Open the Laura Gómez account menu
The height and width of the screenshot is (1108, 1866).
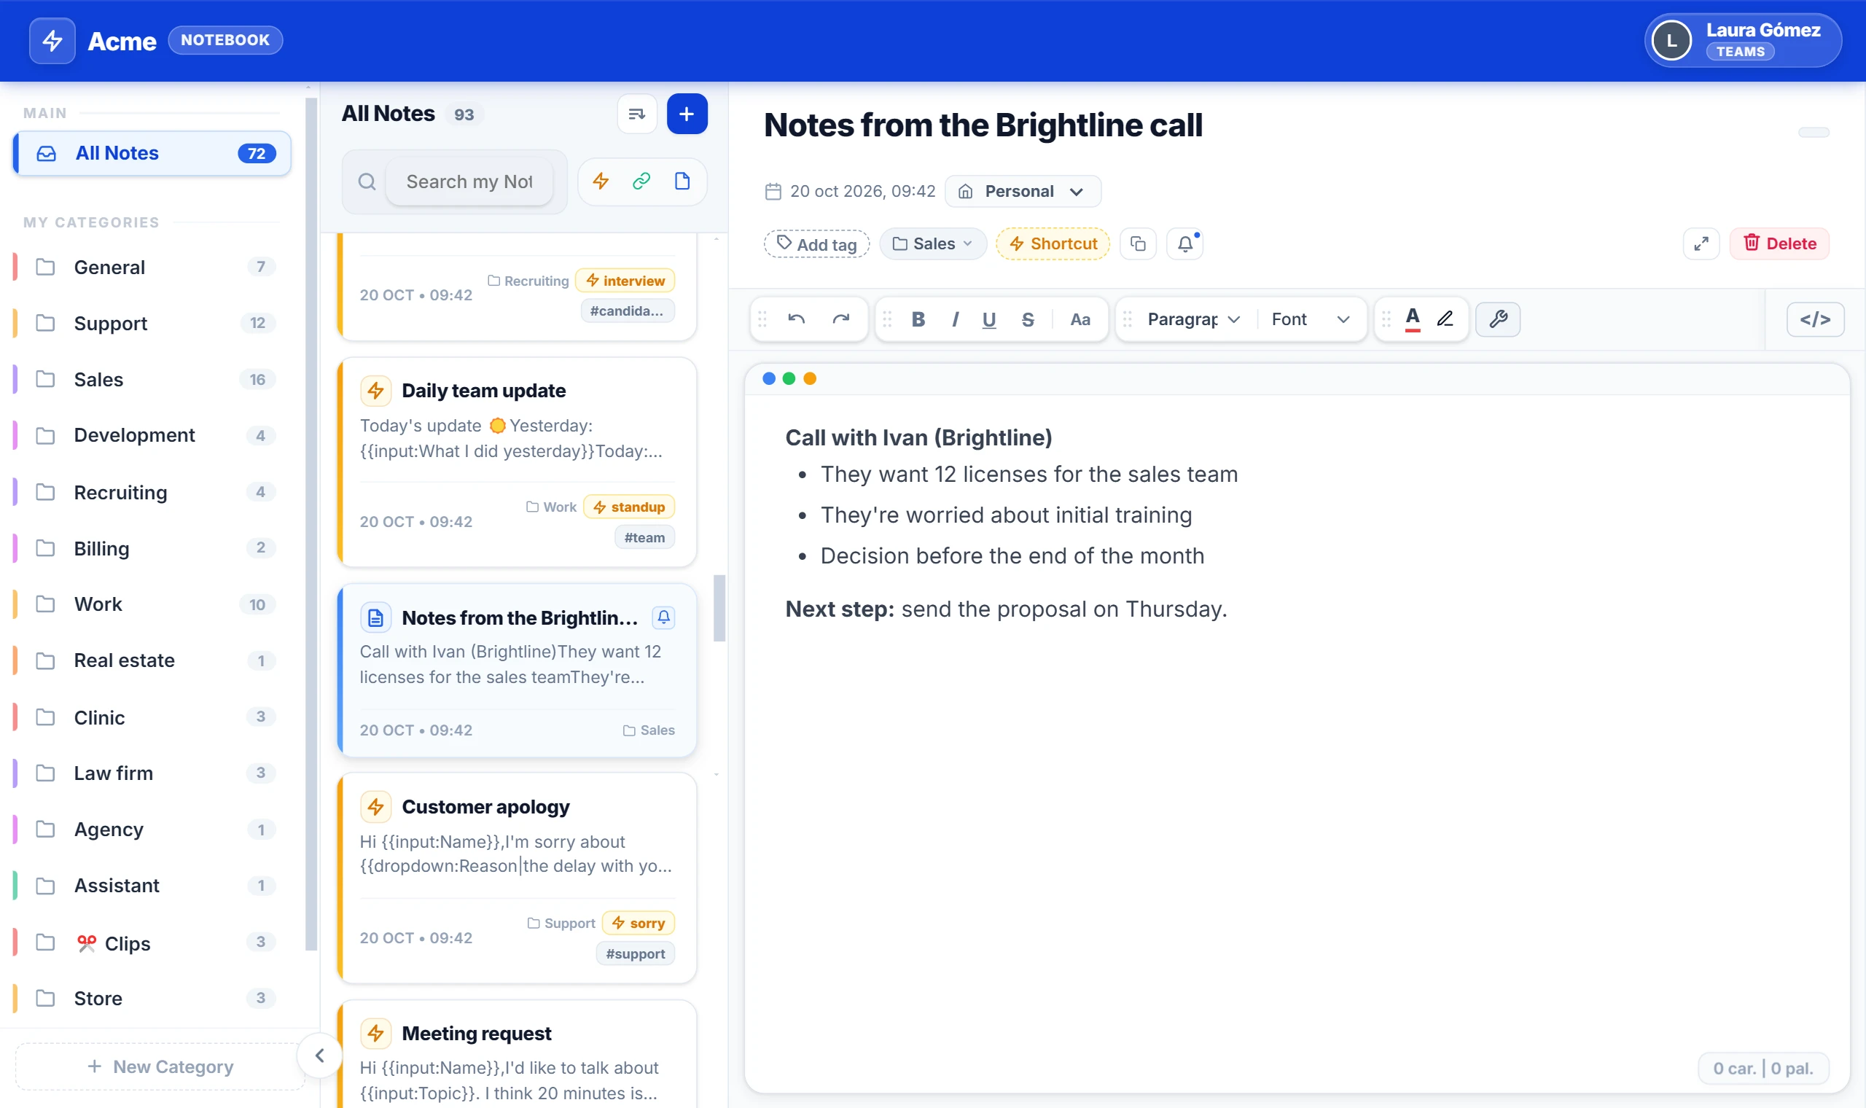coord(1743,40)
